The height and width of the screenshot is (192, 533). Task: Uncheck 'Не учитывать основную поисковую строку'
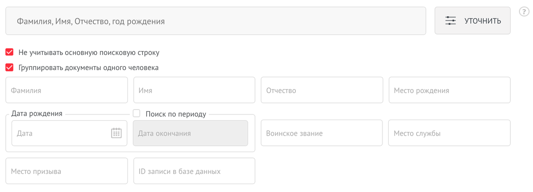9,52
